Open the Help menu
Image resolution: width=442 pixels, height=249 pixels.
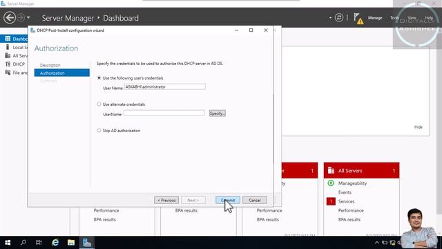pos(429,18)
